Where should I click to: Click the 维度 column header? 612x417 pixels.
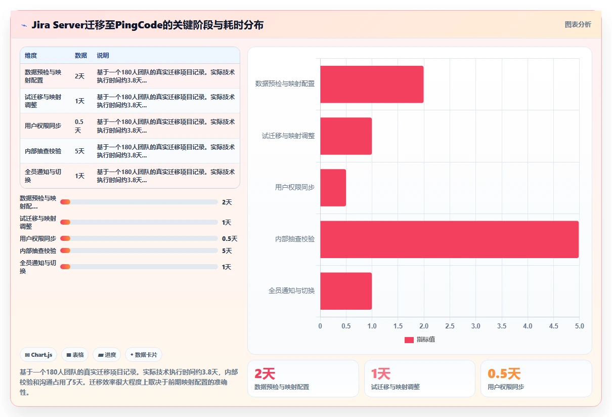[31, 55]
